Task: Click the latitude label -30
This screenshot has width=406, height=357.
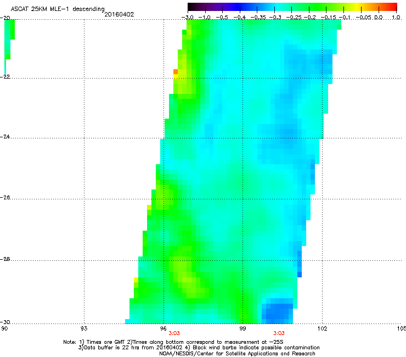Action: 5,322
